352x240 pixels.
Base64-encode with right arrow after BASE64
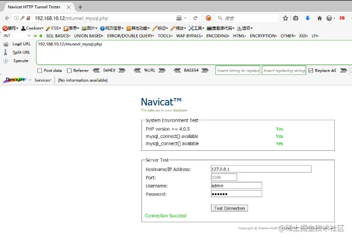(x=205, y=70)
